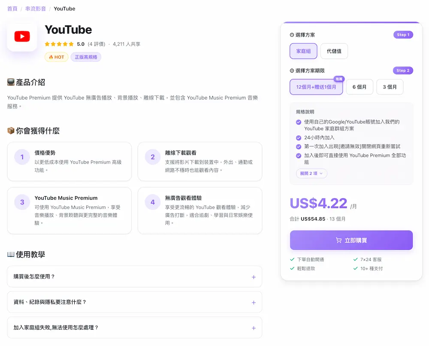Click the package emoji beside 你會獲得什麼
This screenshot has width=429, height=346.
point(11,131)
